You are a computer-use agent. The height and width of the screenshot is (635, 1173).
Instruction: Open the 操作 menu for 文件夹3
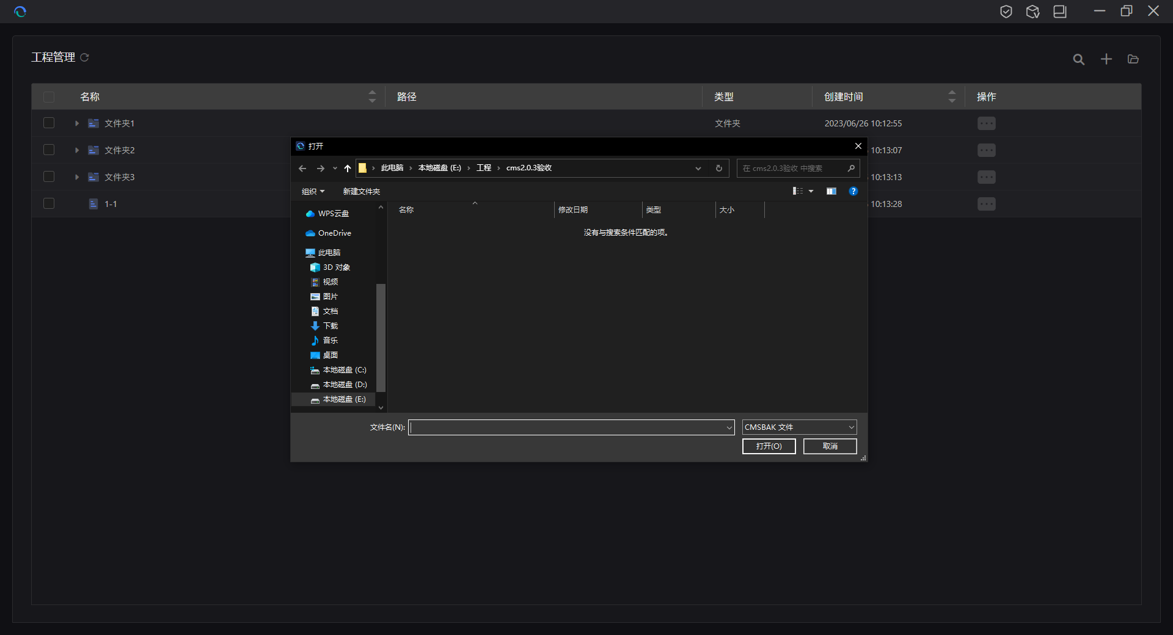[x=986, y=177]
